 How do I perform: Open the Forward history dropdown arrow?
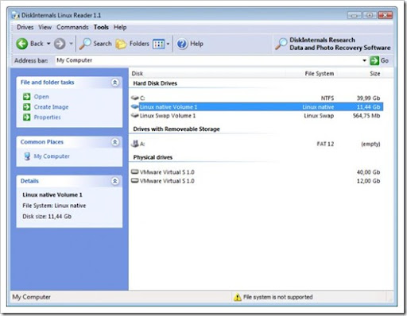pyautogui.click(x=71, y=44)
